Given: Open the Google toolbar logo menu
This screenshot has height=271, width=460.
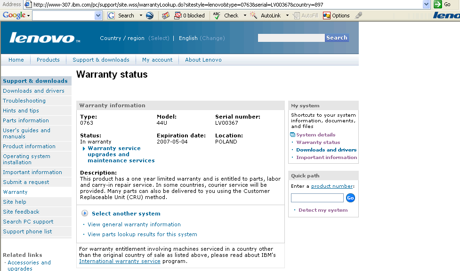Looking at the screenshot, I should [x=16, y=15].
